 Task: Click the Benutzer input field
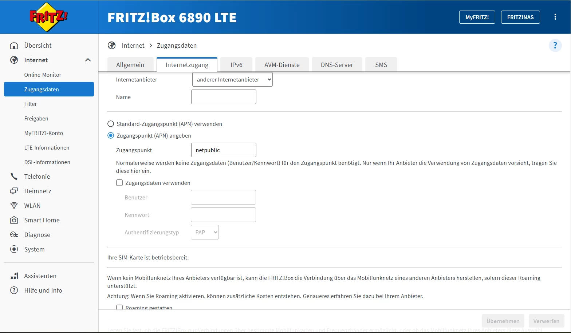click(x=223, y=197)
